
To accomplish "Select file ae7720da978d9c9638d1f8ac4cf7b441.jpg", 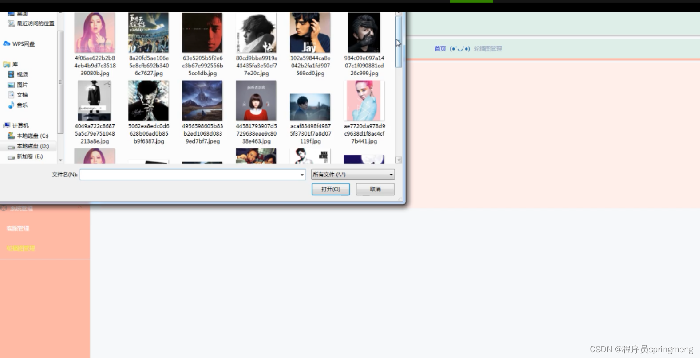I will click(x=364, y=113).
